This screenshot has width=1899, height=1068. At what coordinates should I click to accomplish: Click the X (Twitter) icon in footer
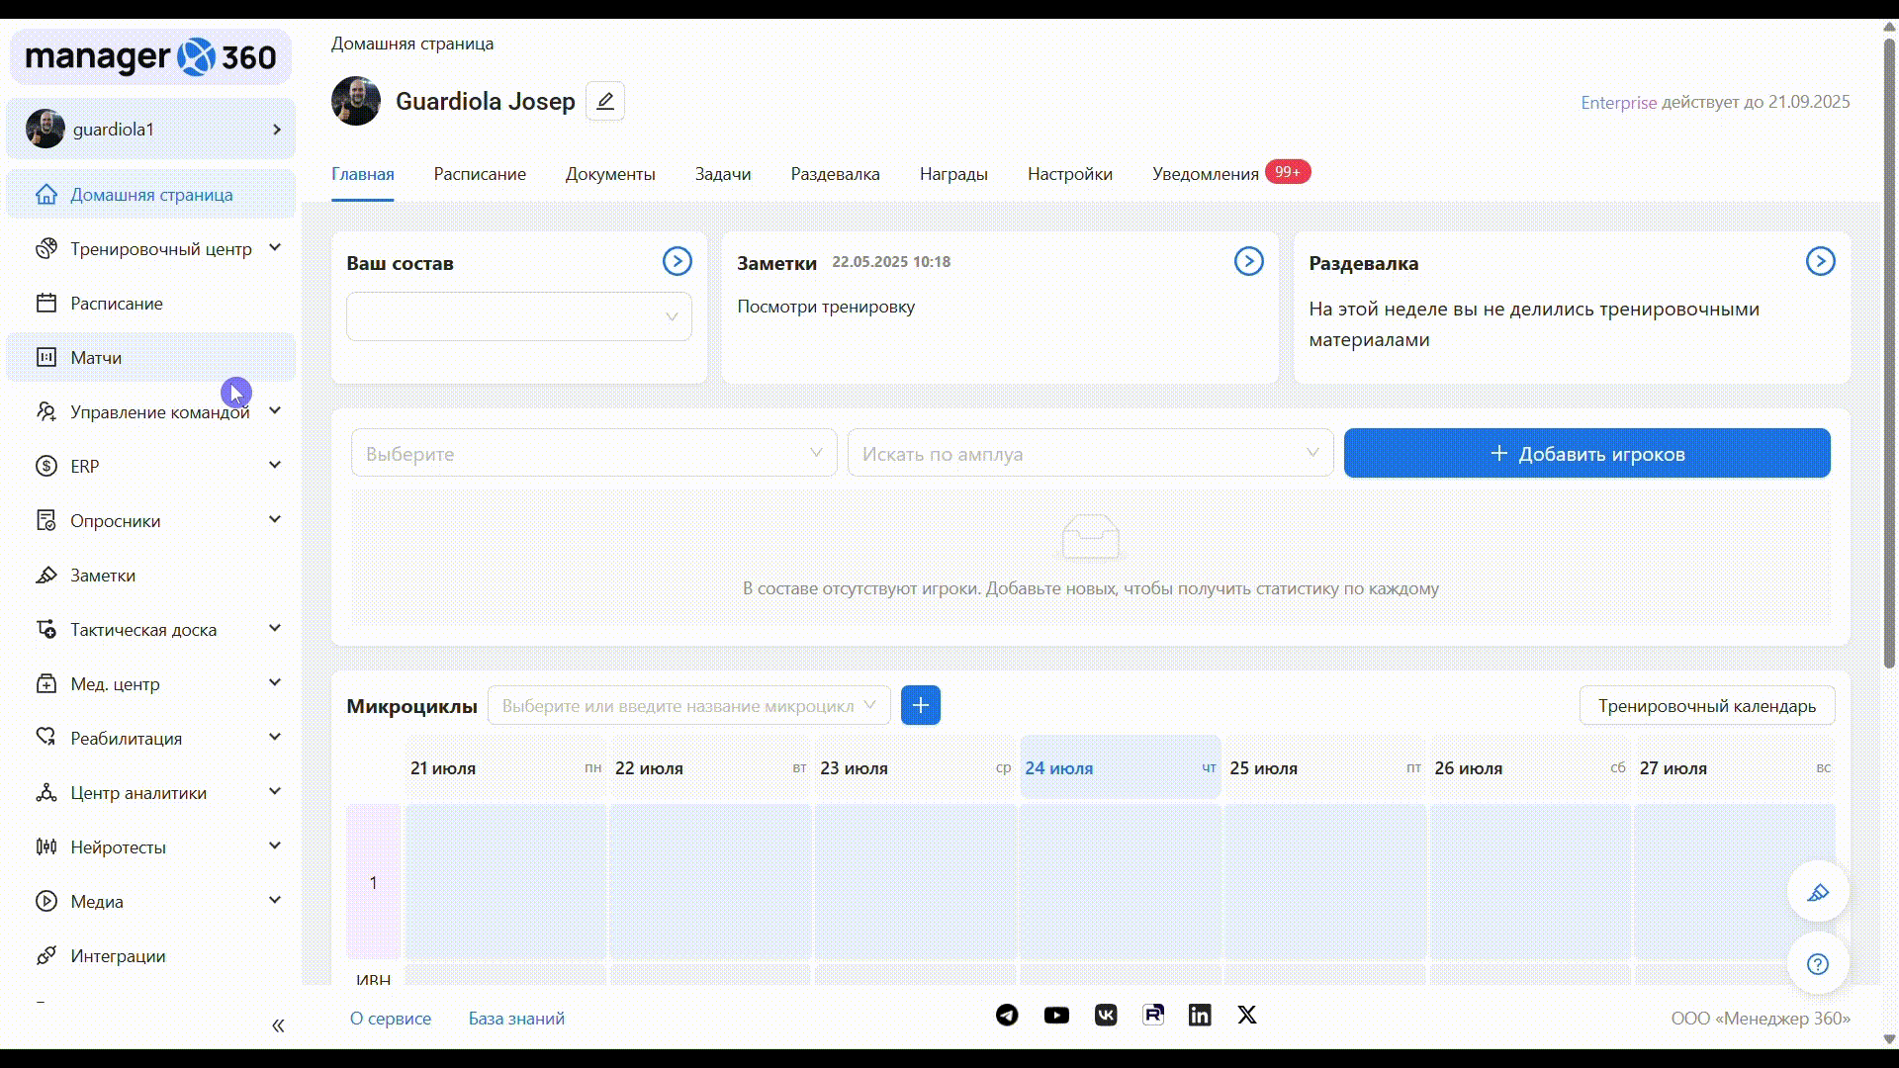click(1247, 1016)
